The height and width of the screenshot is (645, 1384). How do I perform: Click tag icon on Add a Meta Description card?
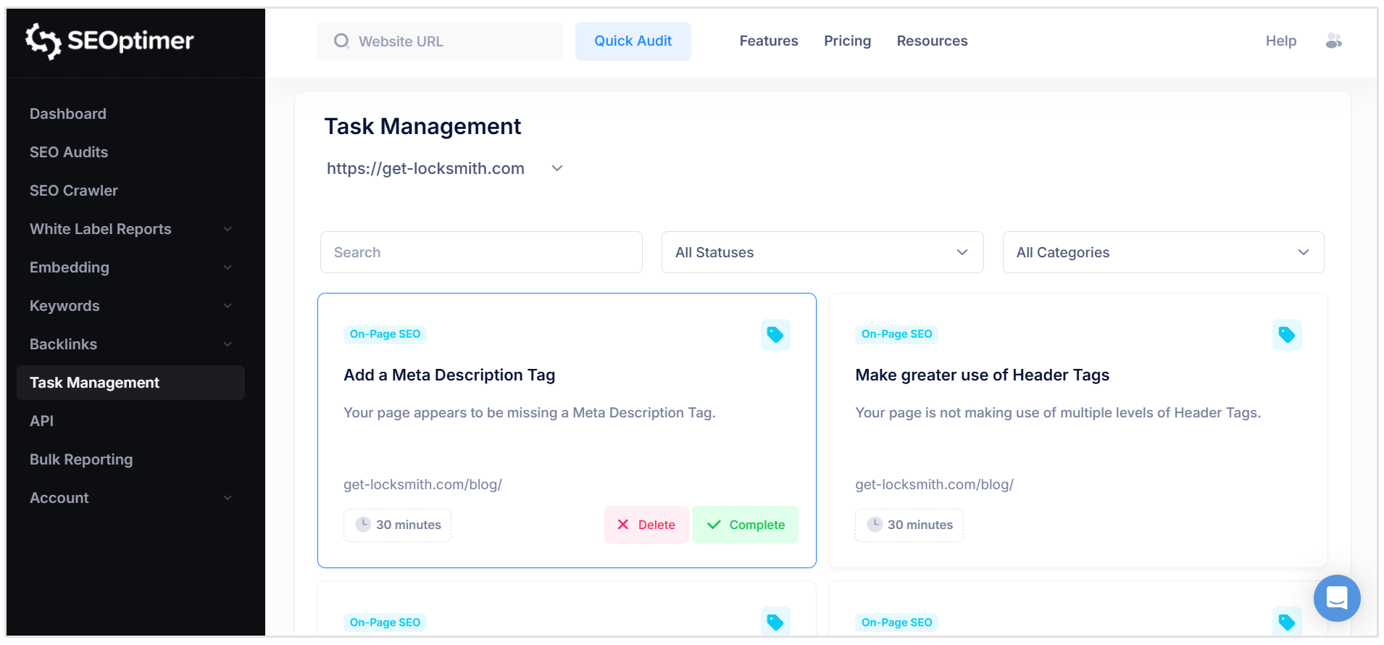click(775, 335)
